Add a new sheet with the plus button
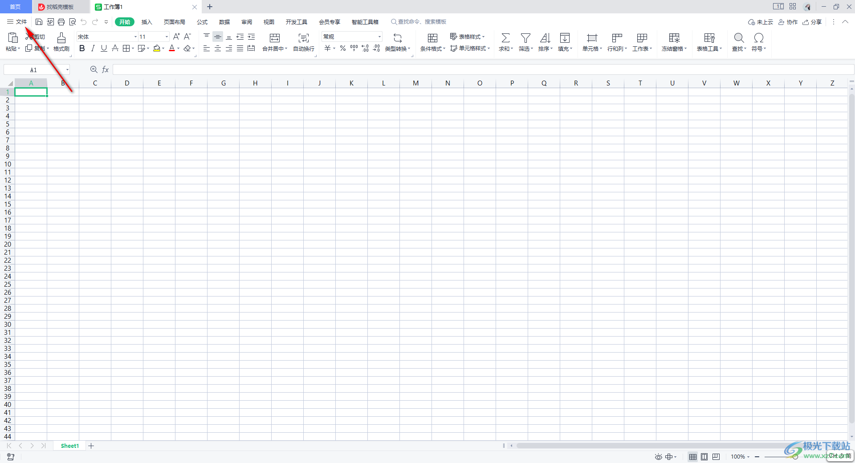Screen dimensions: 855x463 (x=91, y=446)
